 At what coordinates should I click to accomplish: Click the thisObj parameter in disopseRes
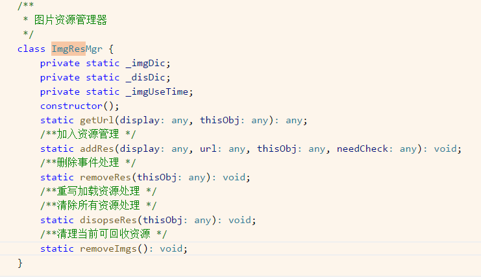162,221
